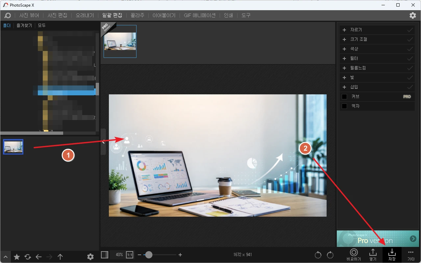Go to the parent folder with the up arrow icon
The image size is (421, 263).
tap(60, 257)
